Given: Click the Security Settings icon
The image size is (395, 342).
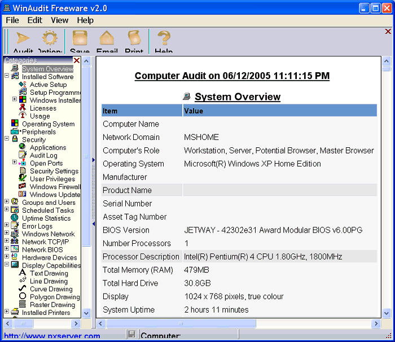Looking at the screenshot, I should 23,170.
